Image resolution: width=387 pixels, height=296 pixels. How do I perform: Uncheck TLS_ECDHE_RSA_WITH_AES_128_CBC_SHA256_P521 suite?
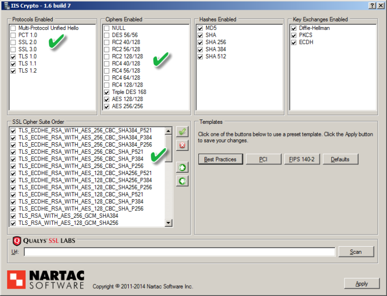(13, 174)
